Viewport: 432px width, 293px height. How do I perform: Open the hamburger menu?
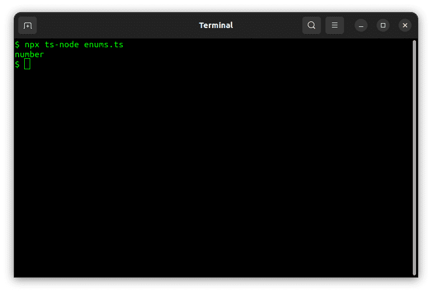click(x=335, y=25)
